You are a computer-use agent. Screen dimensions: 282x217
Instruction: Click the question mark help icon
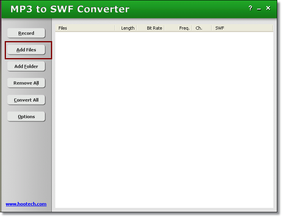pos(250,8)
